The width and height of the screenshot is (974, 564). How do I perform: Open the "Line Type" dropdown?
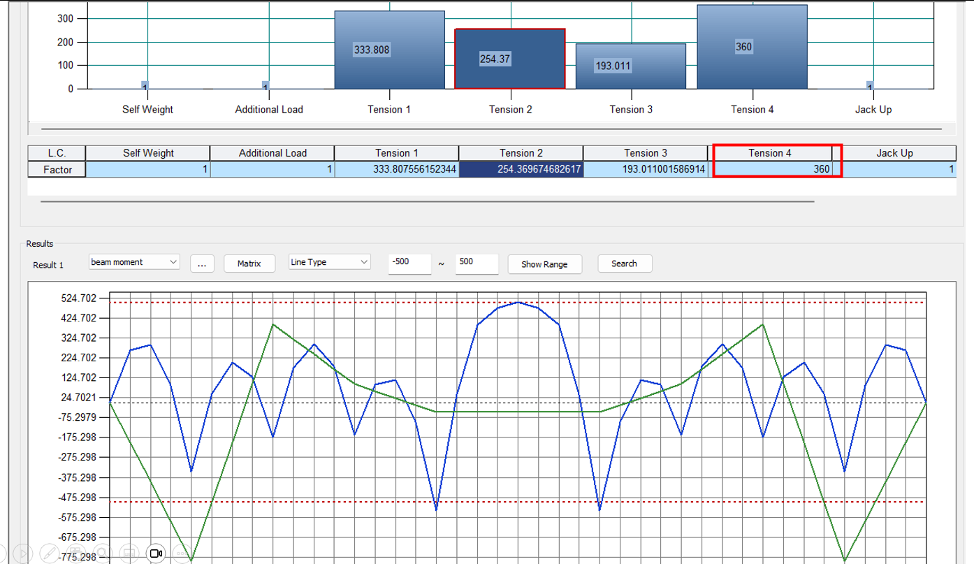[x=328, y=261]
